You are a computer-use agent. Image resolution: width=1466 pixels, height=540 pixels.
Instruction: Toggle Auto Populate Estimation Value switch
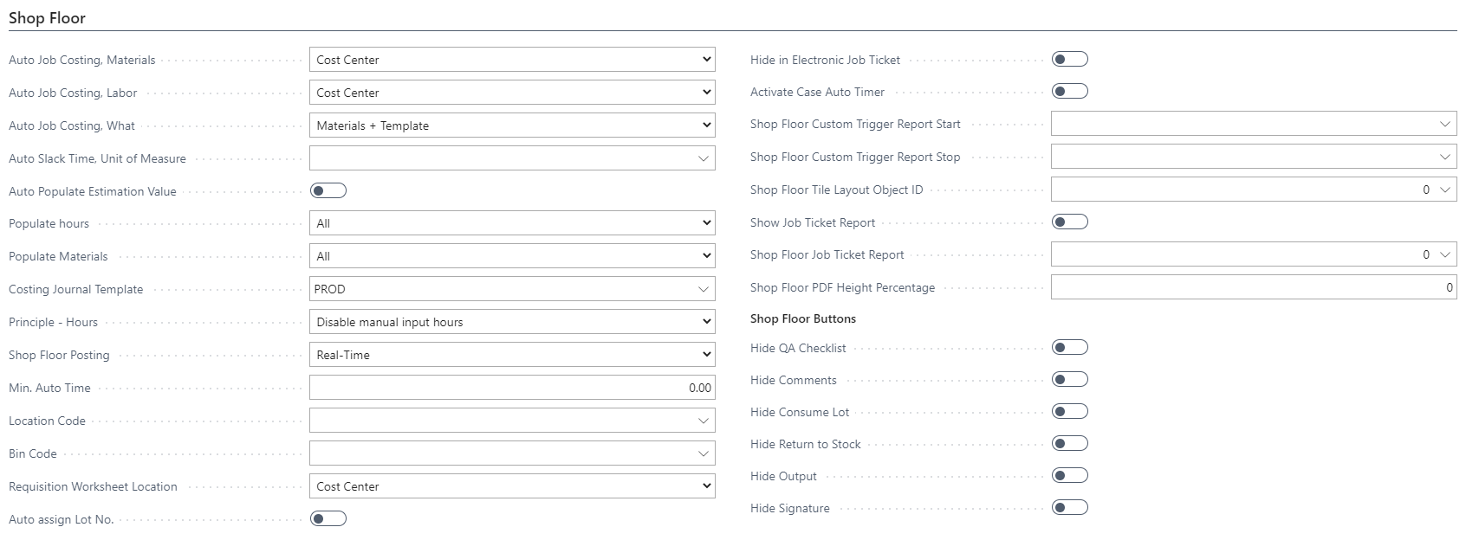pyautogui.click(x=328, y=190)
